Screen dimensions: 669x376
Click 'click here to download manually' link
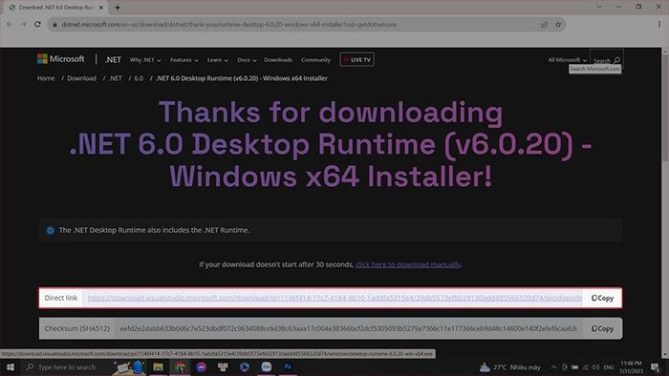pyautogui.click(x=408, y=264)
